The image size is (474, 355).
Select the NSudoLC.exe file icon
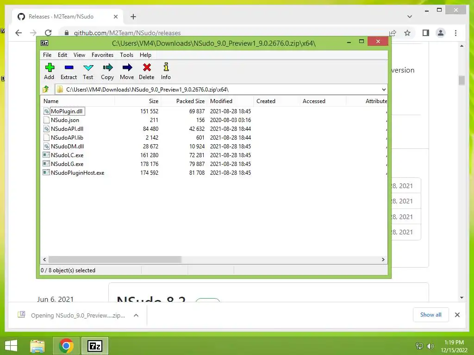pos(46,155)
